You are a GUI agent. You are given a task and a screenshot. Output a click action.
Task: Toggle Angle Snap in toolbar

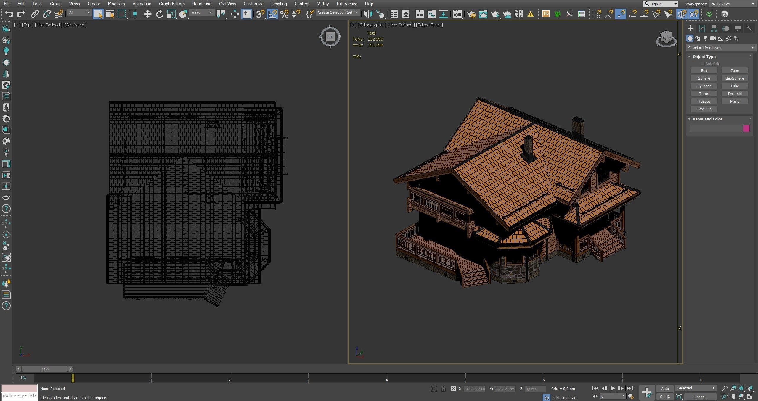[x=272, y=14]
